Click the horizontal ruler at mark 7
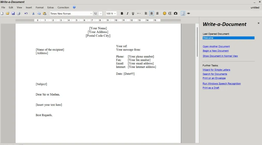The width and height of the screenshot is (262, 145). point(92,20)
